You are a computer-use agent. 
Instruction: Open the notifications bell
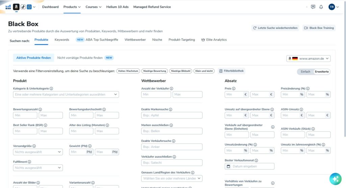pyautogui.click(x=321, y=7)
